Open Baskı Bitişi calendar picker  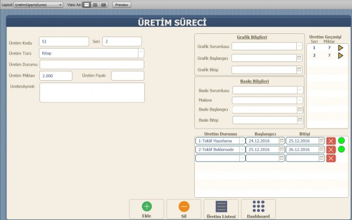[x=300, y=120]
